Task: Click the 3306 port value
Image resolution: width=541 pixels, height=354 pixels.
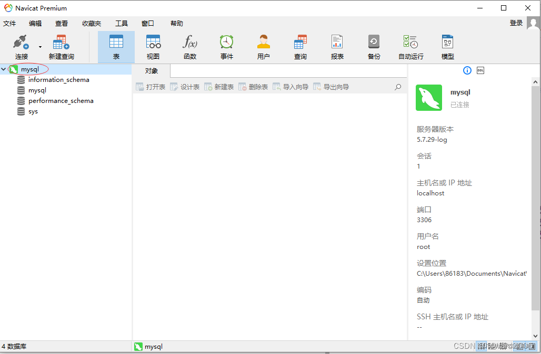Action: (424, 220)
